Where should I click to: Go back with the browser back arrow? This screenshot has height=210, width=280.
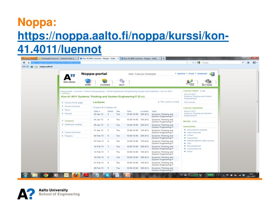click(x=24, y=63)
